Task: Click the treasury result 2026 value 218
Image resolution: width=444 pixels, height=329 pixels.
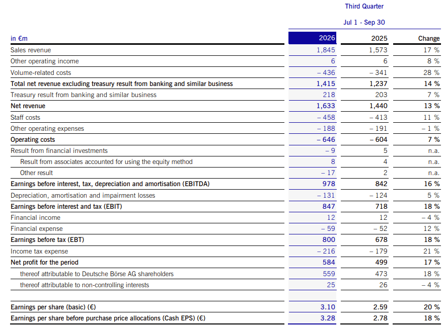Action: pos(329,95)
